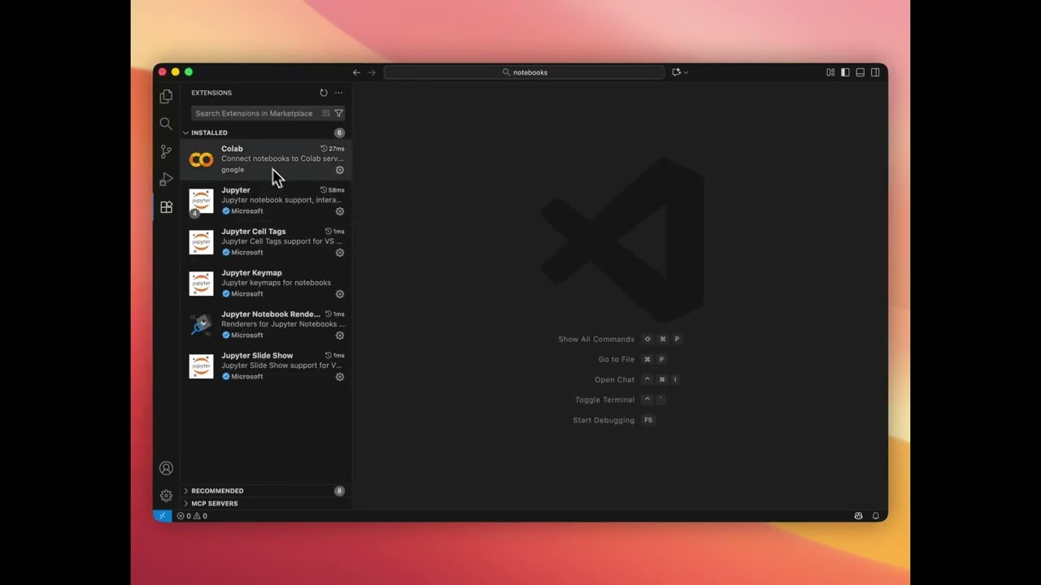Open chat dropdown chevron in title bar
Image resolution: width=1041 pixels, height=585 pixels.
[686, 72]
